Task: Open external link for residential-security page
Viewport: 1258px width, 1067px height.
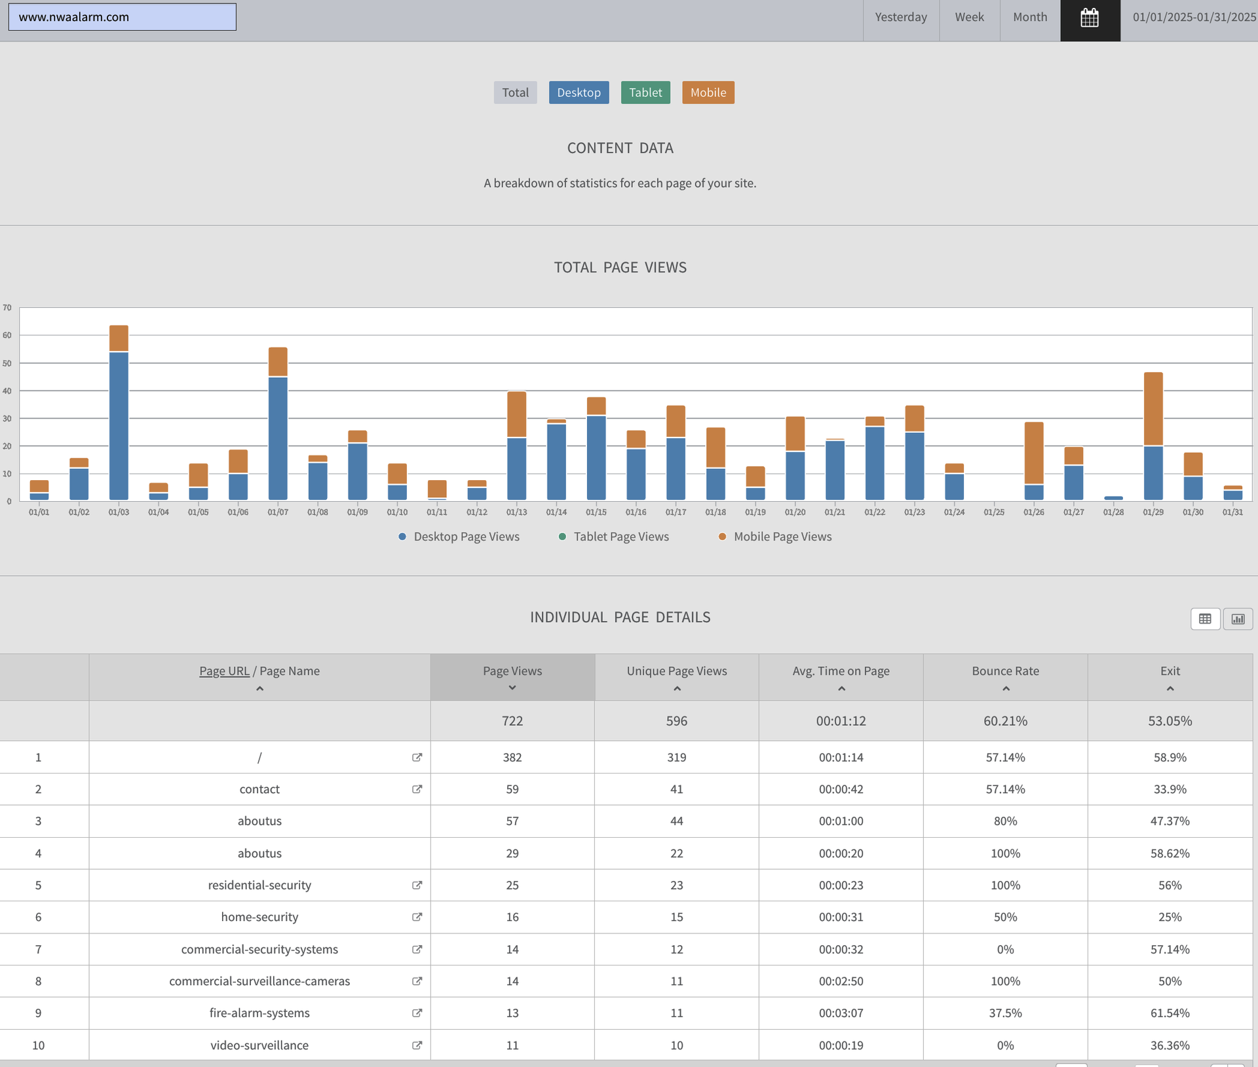Action: pyautogui.click(x=417, y=885)
